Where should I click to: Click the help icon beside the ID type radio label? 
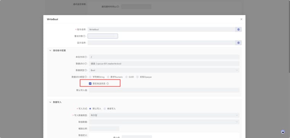pos(85,77)
